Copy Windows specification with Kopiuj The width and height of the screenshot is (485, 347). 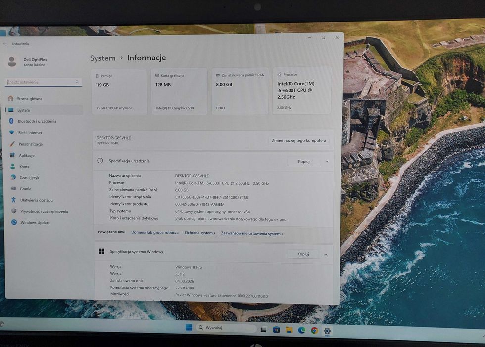(x=303, y=254)
